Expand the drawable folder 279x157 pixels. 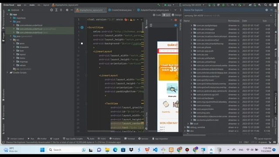tap(14, 47)
